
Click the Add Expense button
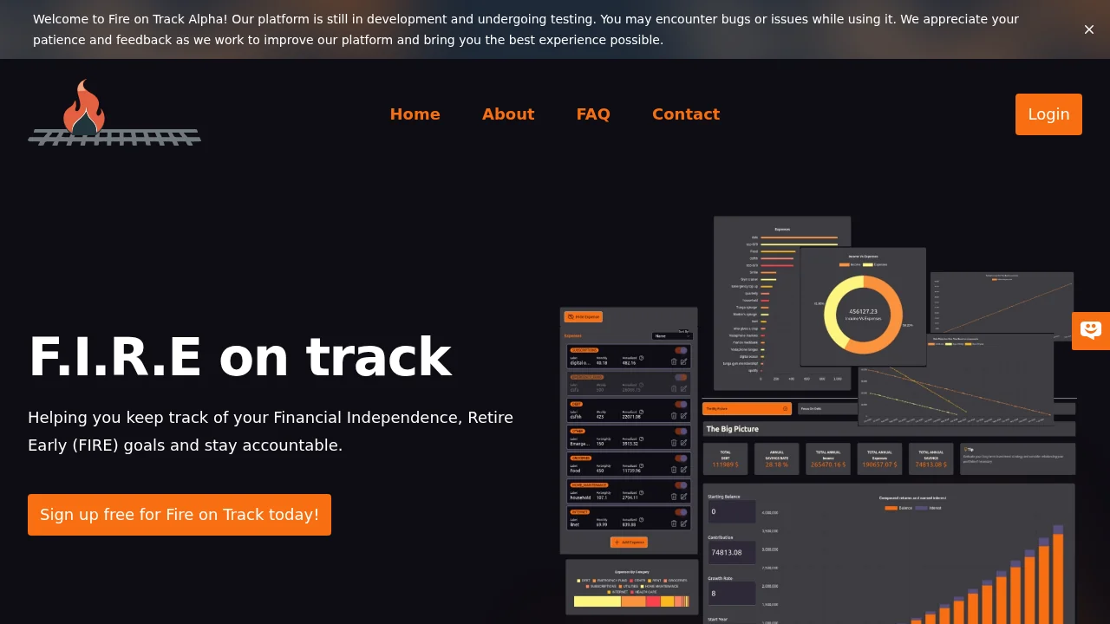coord(629,543)
